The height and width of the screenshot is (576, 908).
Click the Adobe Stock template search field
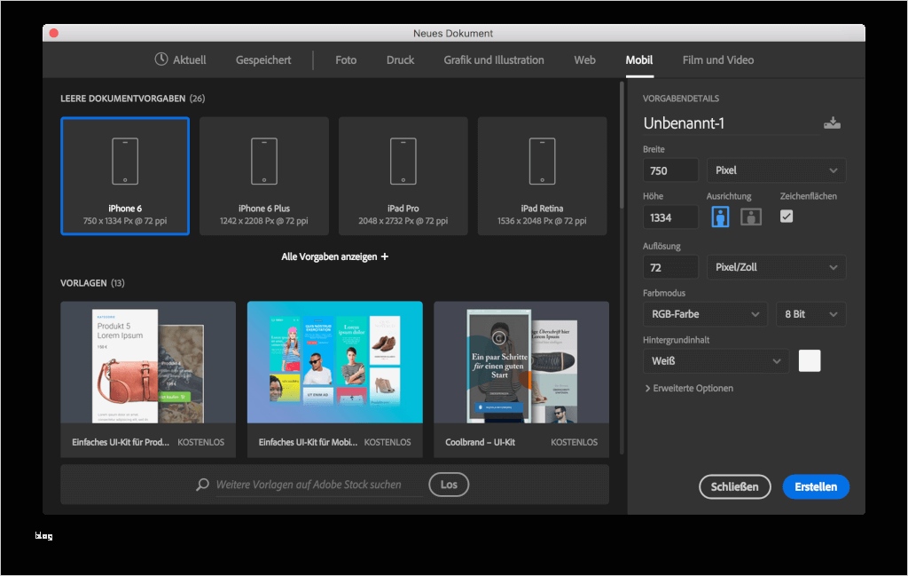click(x=318, y=485)
